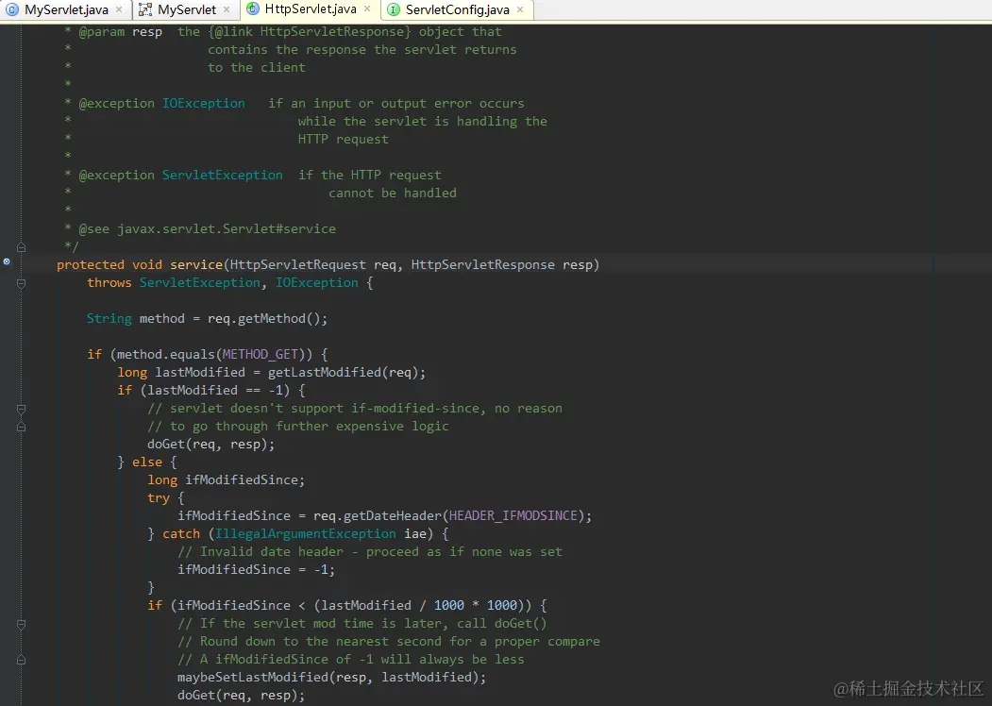
Task: Collapse the service method via throws-line fold marker
Action: (21, 283)
